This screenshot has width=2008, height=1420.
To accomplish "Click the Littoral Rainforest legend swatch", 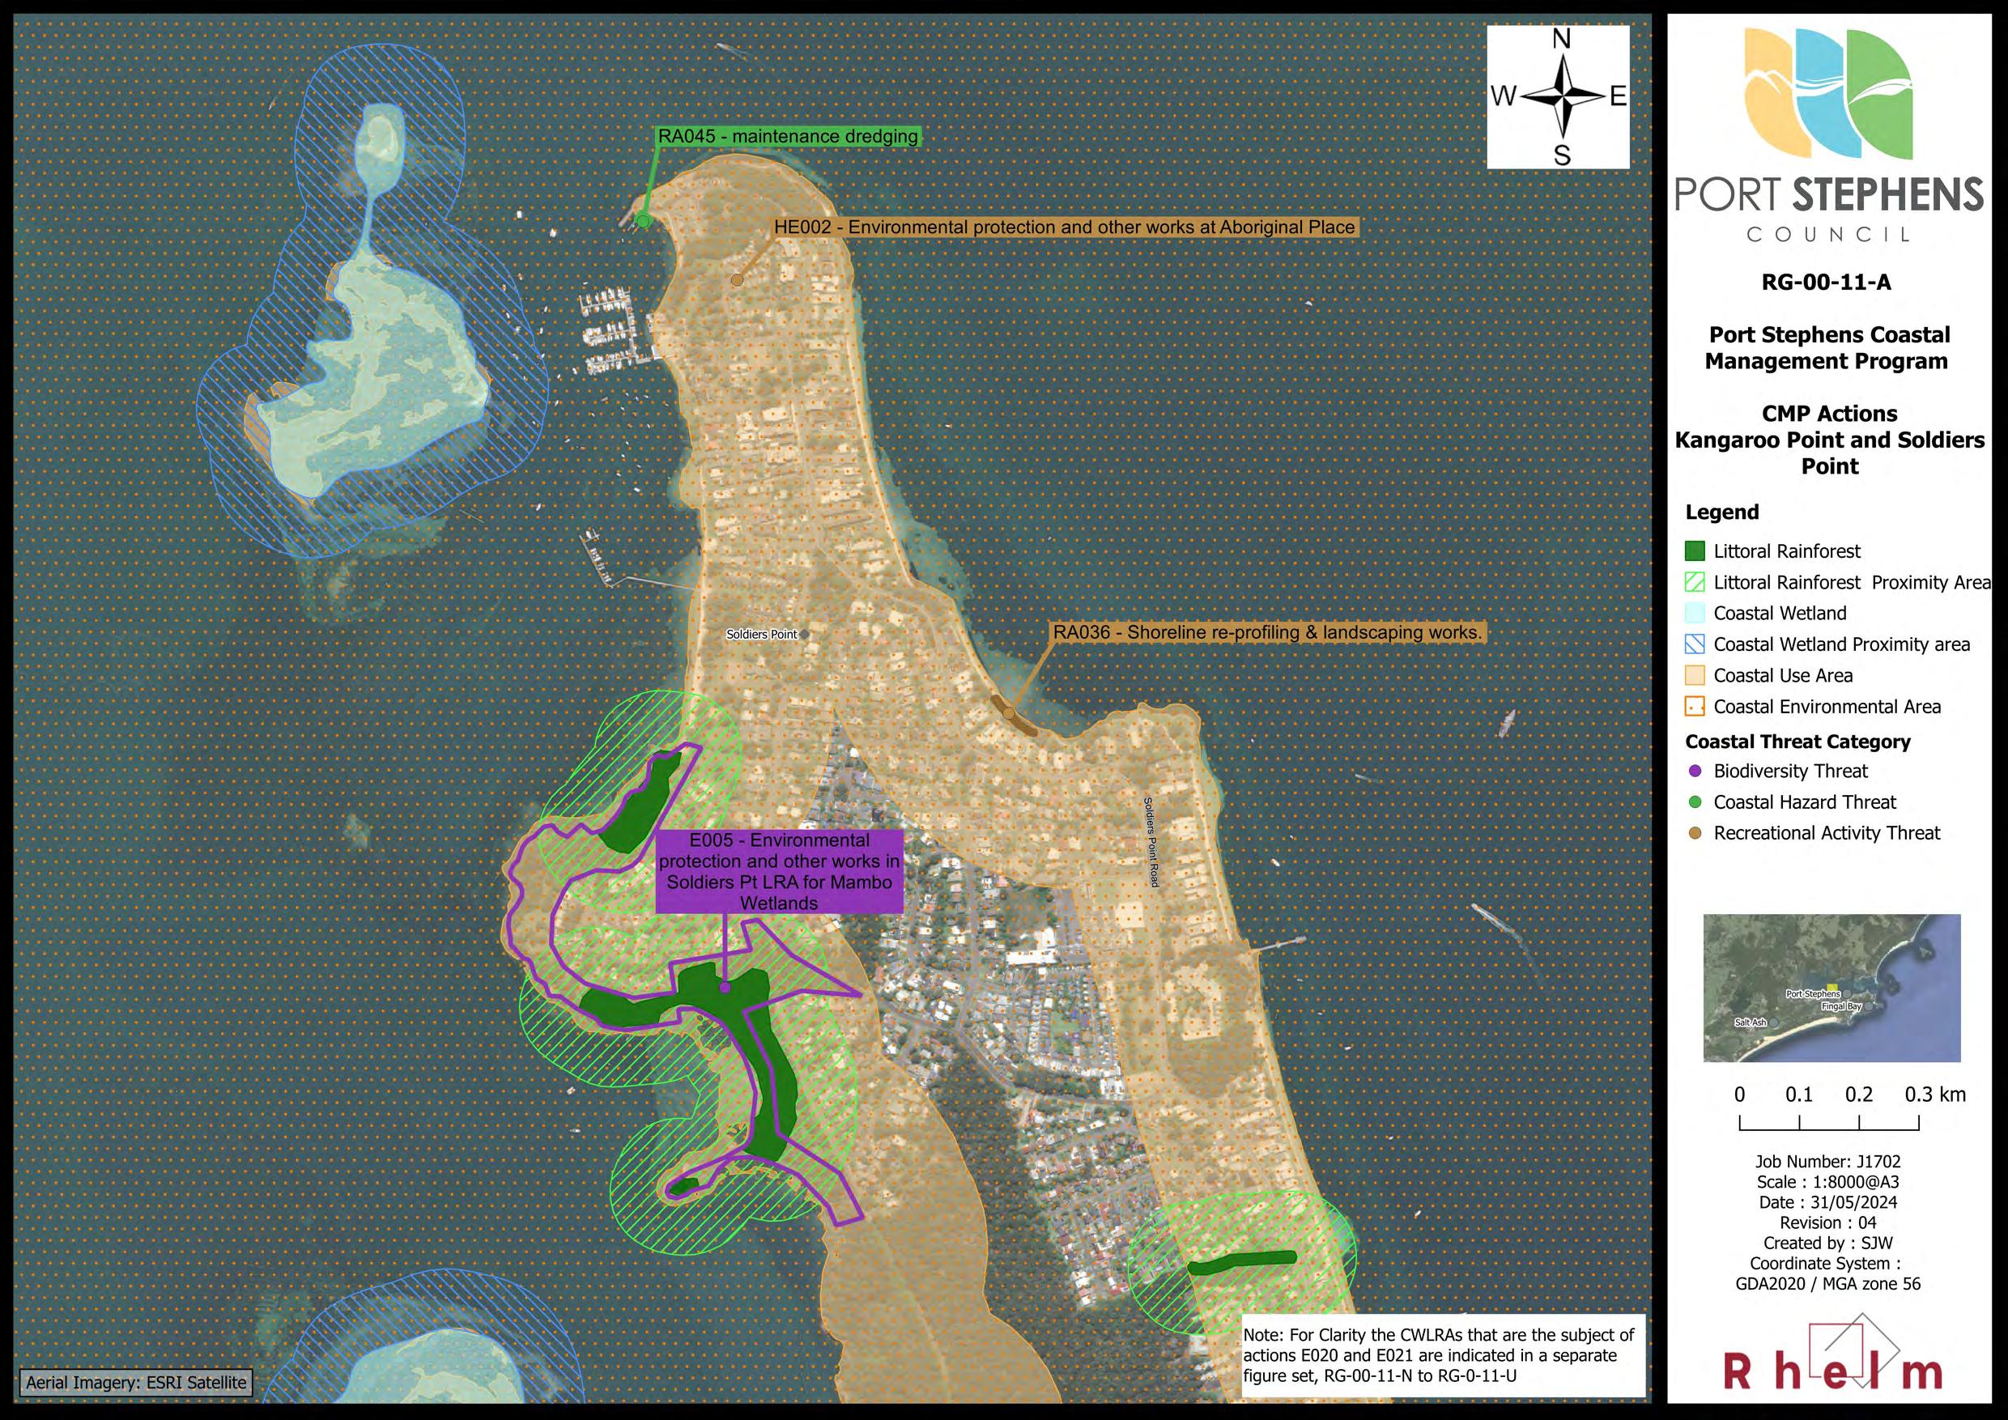I will (x=1695, y=551).
